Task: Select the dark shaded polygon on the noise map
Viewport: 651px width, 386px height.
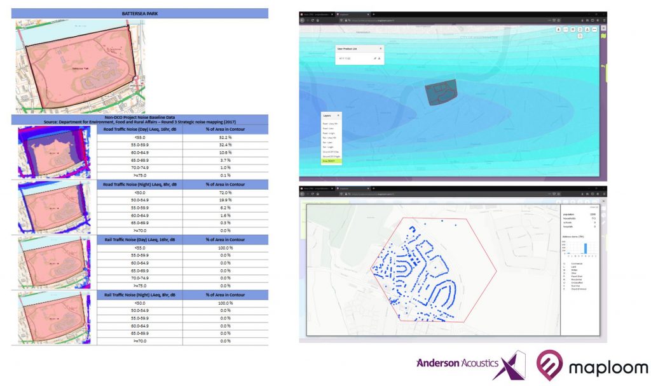Action: 441,91
